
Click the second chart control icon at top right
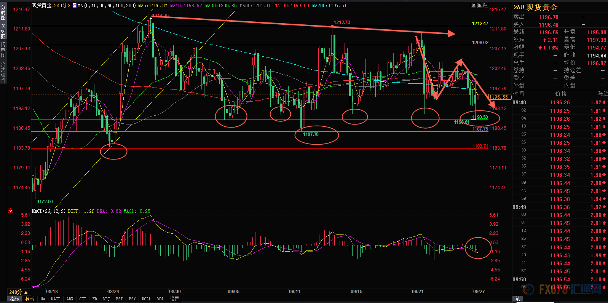click(x=479, y=5)
